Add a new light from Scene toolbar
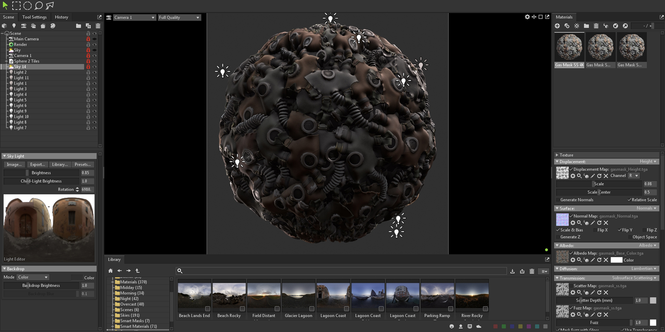This screenshot has width=665, height=332. [14, 26]
